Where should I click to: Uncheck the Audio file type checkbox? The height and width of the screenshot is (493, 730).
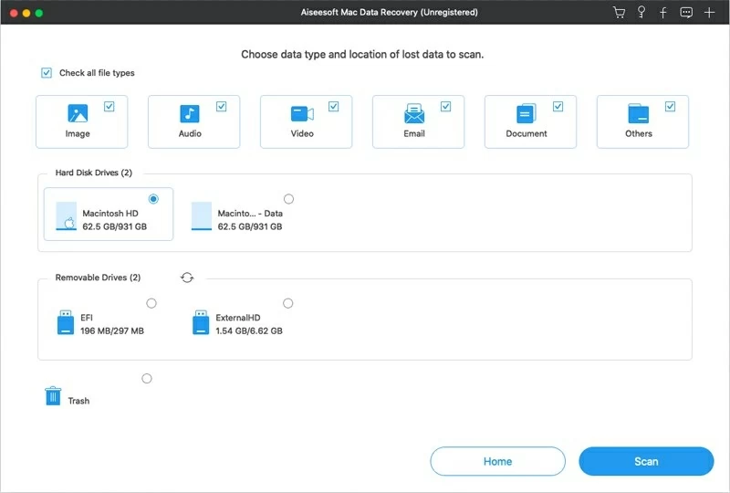pos(222,107)
